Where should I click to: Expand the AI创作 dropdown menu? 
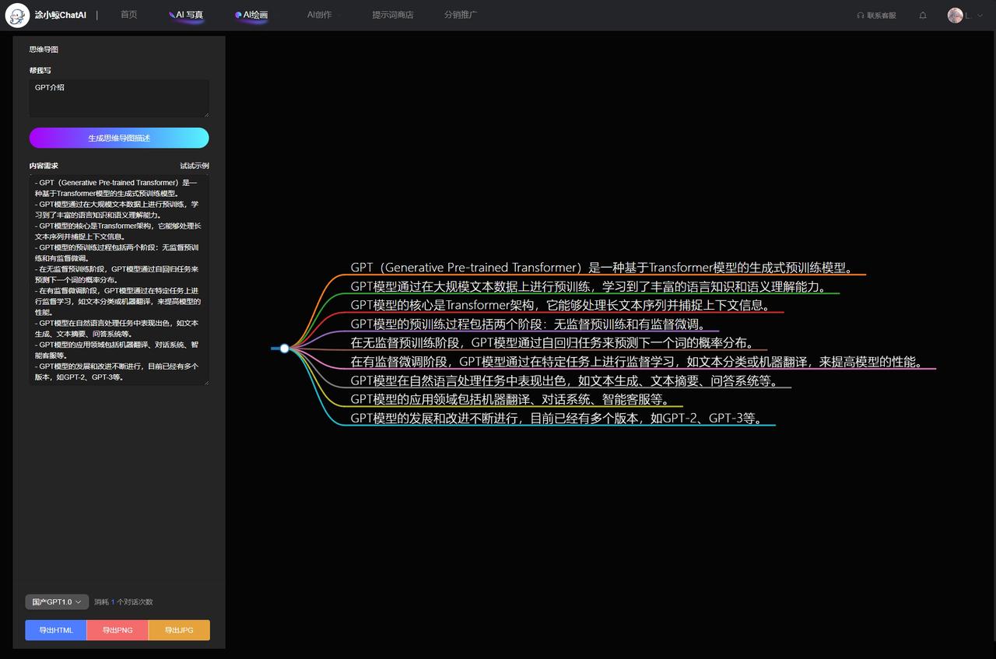pyautogui.click(x=323, y=15)
